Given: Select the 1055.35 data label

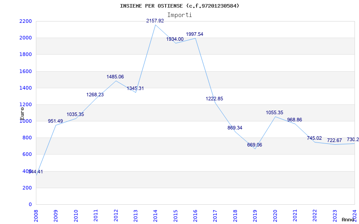Looking at the screenshot, I should tap(275, 113).
